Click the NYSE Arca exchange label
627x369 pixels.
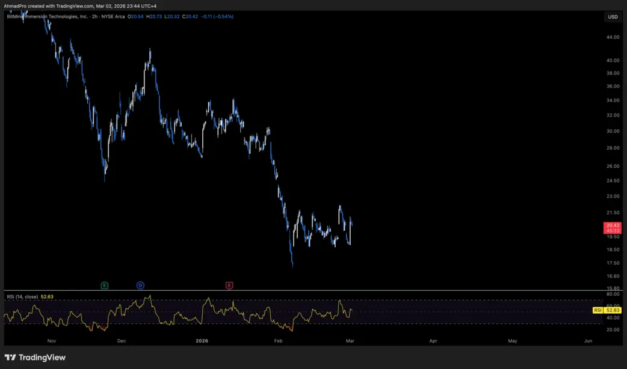(113, 17)
